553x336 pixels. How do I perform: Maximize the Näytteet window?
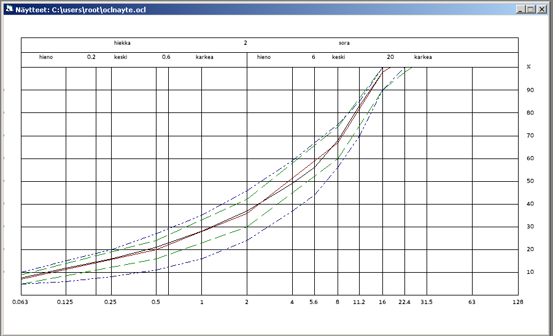pos(531,10)
